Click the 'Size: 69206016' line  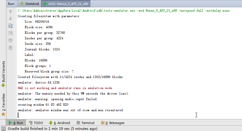point(37,22)
